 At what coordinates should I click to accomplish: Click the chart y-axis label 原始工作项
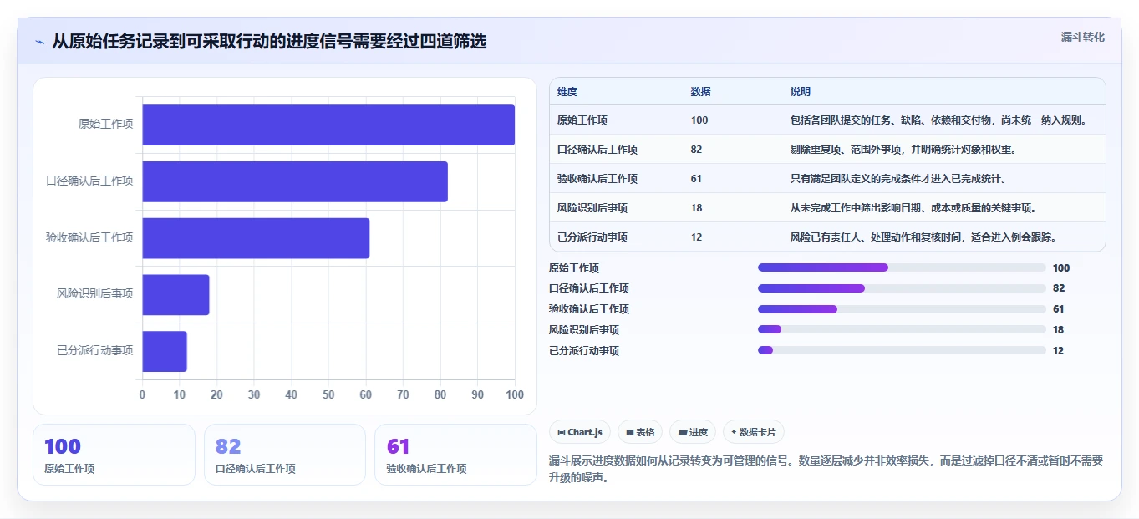[106, 125]
